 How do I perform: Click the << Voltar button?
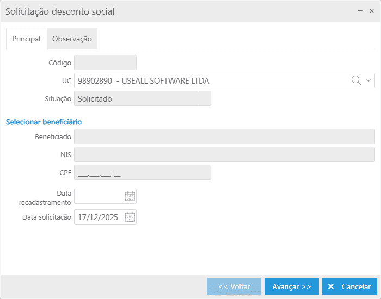[x=234, y=286]
